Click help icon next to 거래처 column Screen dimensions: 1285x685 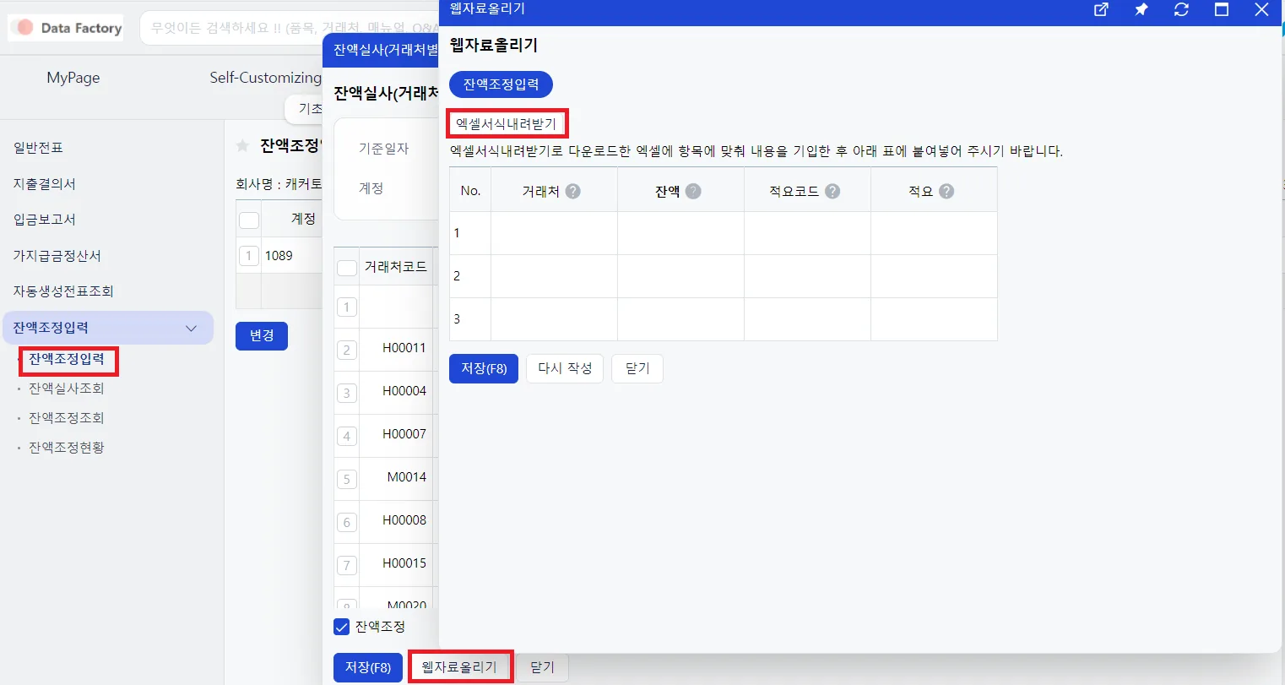[572, 191]
